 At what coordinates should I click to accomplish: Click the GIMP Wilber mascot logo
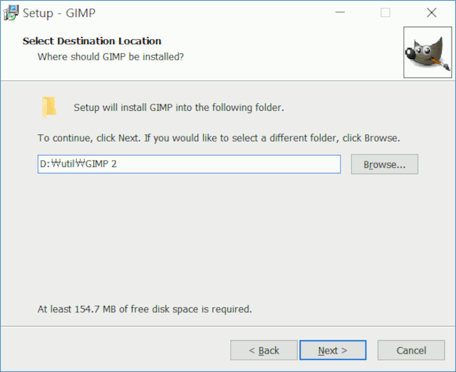427,52
